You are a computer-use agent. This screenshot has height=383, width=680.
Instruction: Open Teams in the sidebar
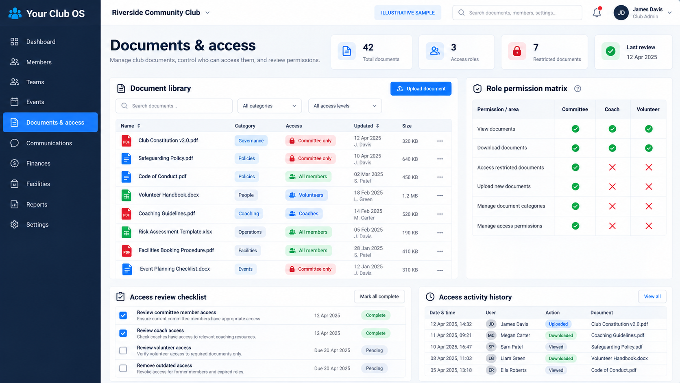point(50,82)
